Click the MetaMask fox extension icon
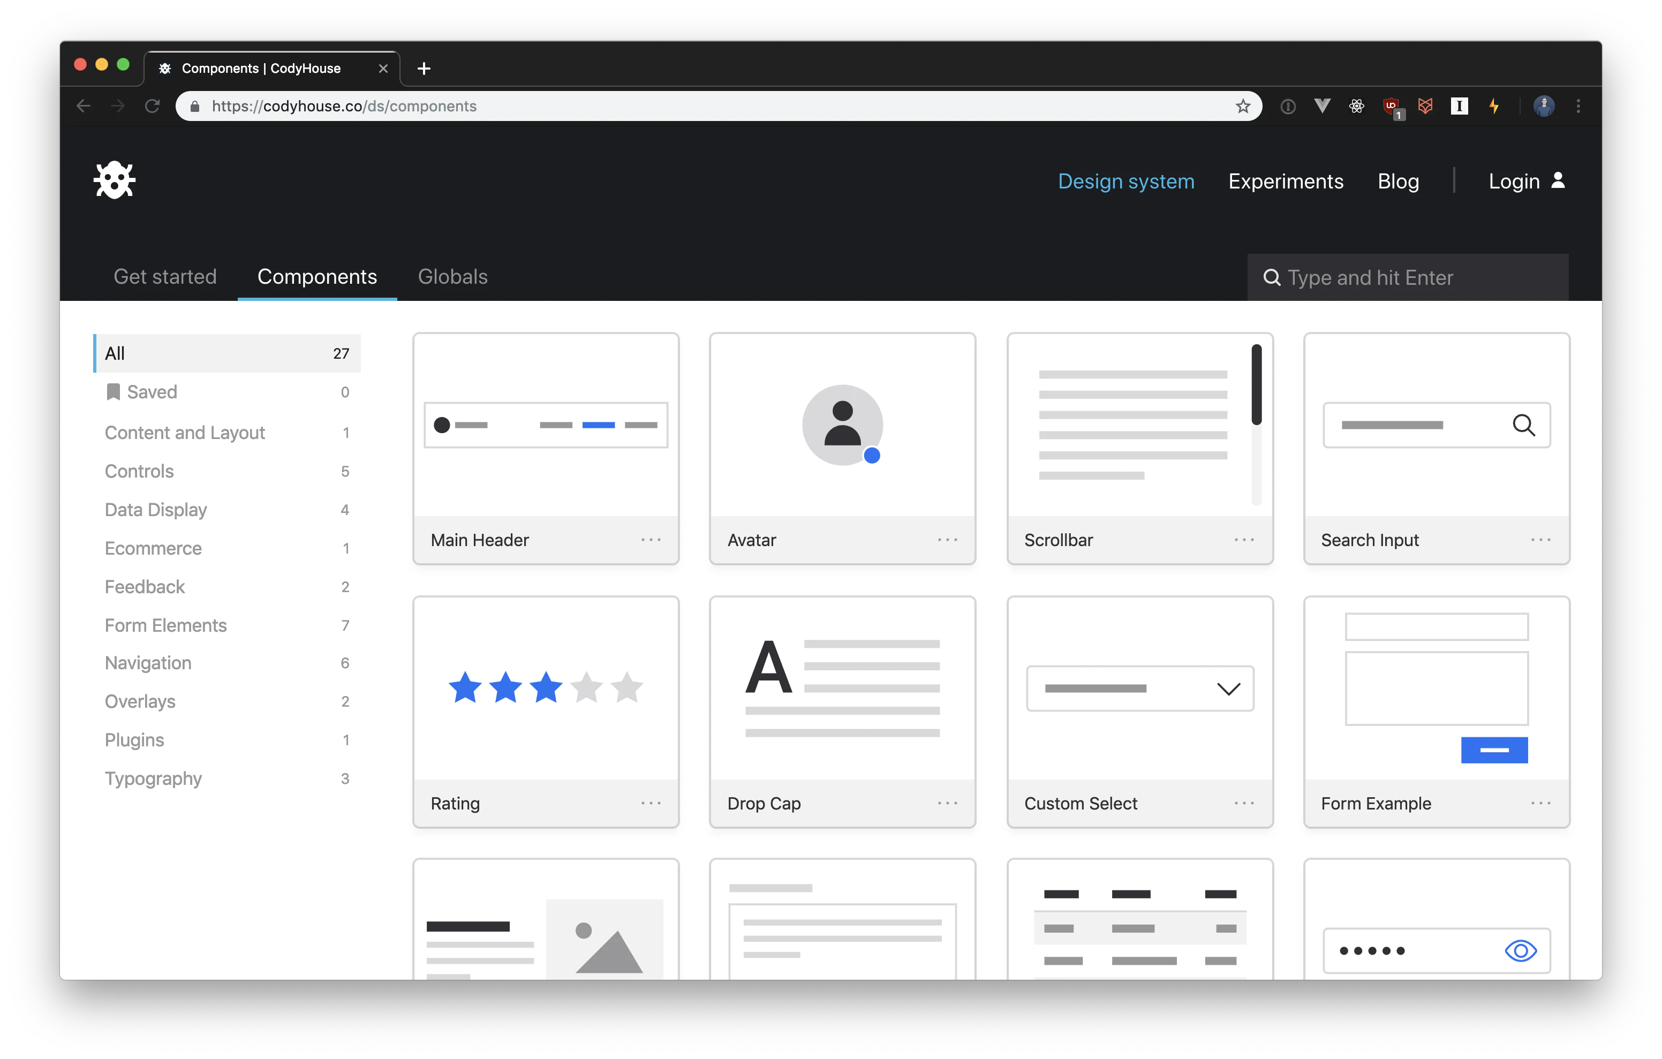This screenshot has height=1059, width=1662. click(x=1425, y=105)
